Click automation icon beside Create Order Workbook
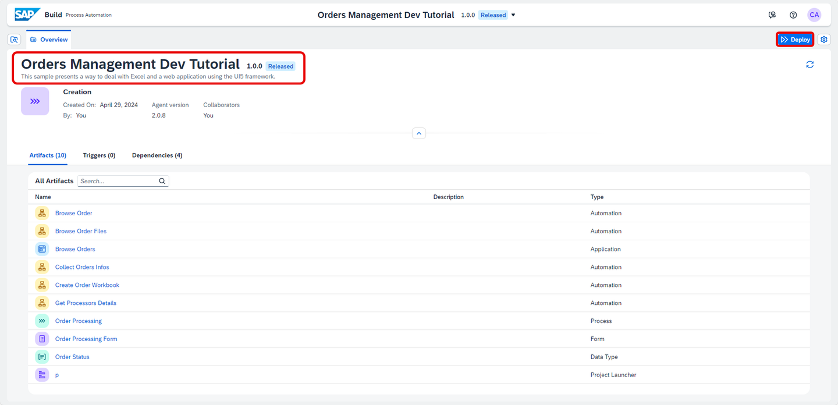Screen dimensions: 838x405 point(42,285)
